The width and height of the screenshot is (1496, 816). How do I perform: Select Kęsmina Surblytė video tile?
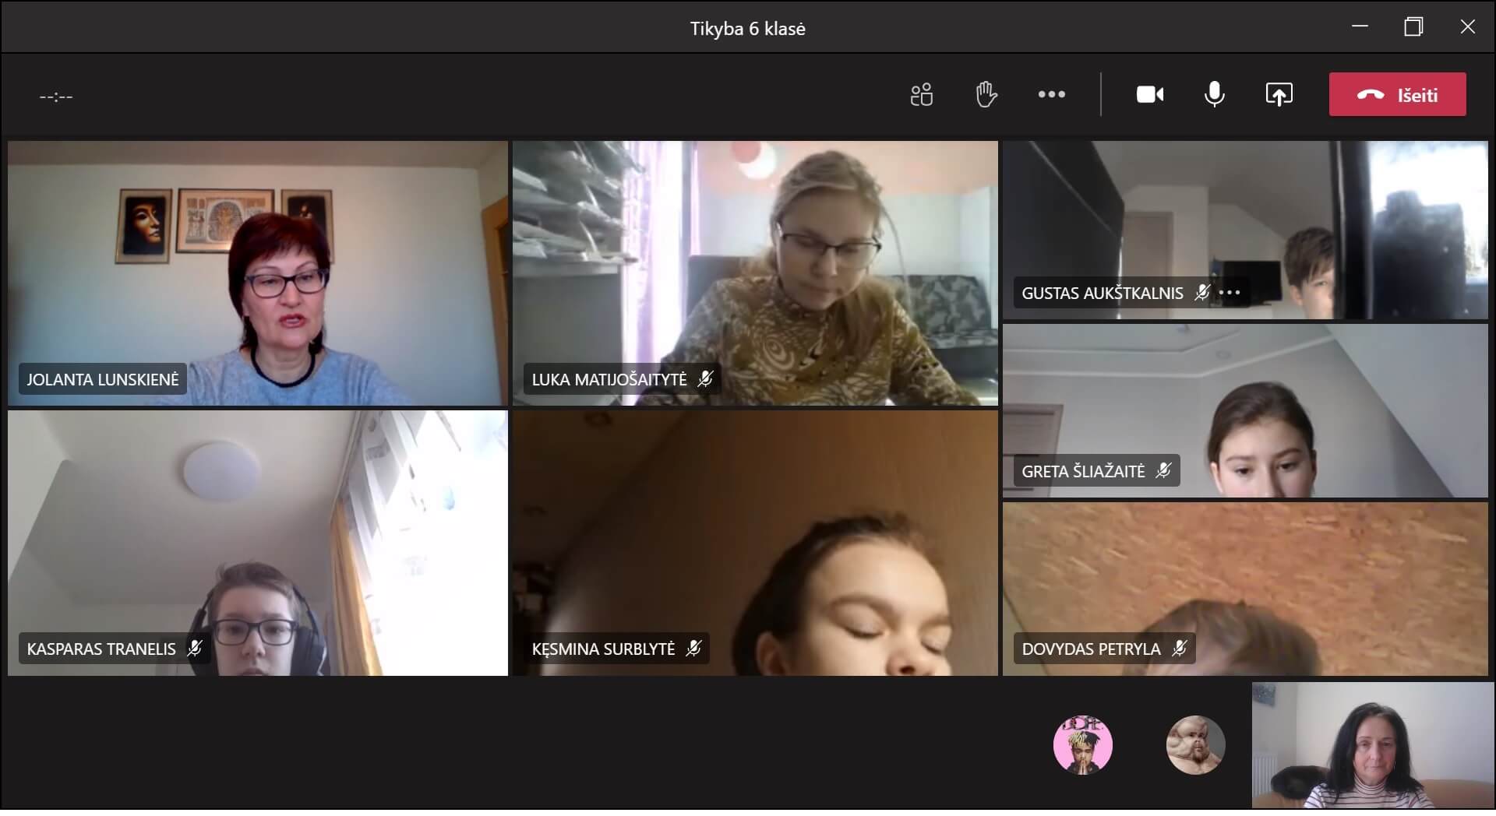pos(755,543)
